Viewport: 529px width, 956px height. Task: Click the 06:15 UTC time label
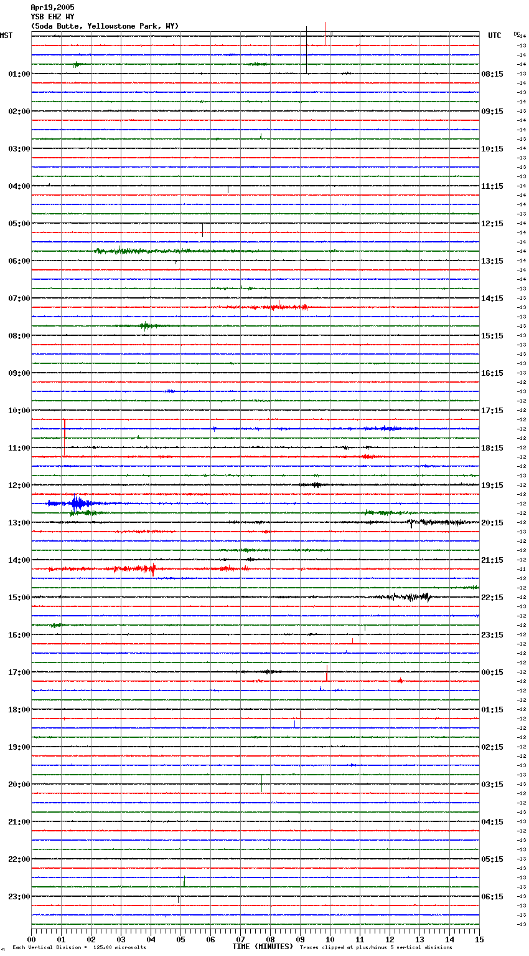click(492, 897)
